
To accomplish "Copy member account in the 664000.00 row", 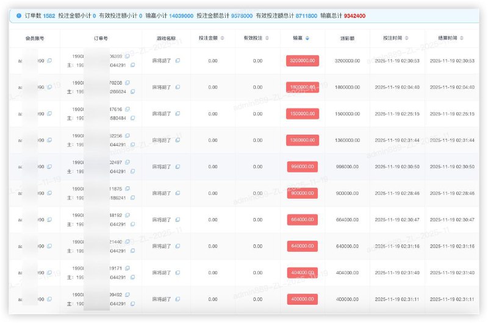I will pyautogui.click(x=49, y=220).
